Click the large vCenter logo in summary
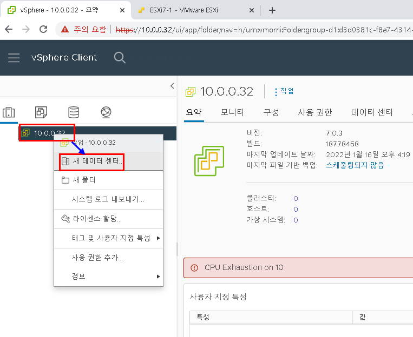413x337 pixels. (x=209, y=161)
